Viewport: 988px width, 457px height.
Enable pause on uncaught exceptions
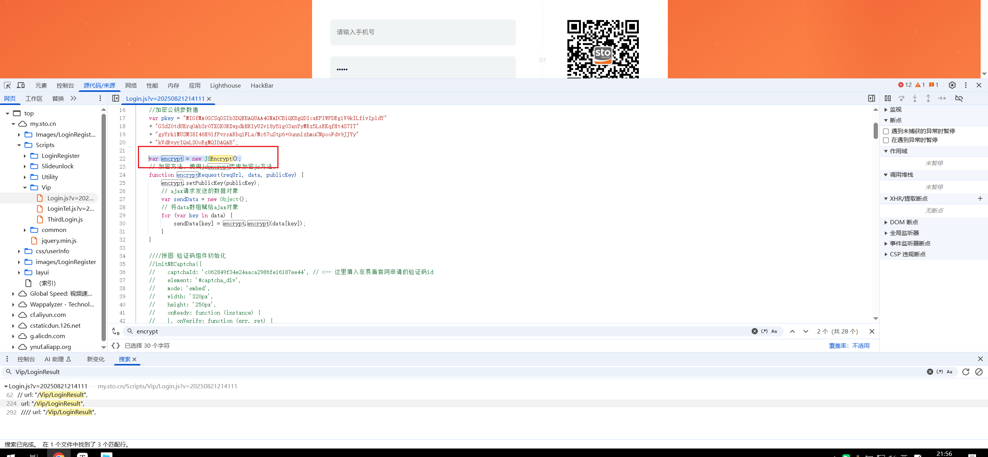point(886,131)
